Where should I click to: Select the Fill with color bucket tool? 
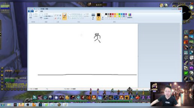[x=58, y=15]
